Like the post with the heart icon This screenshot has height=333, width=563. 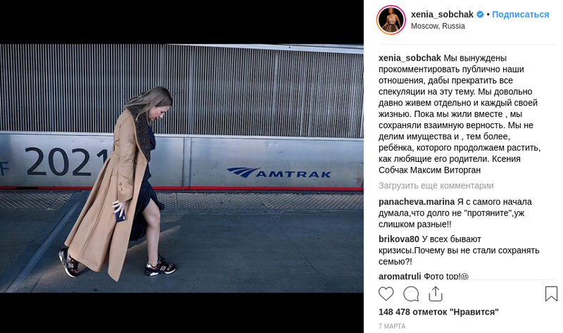tap(386, 294)
